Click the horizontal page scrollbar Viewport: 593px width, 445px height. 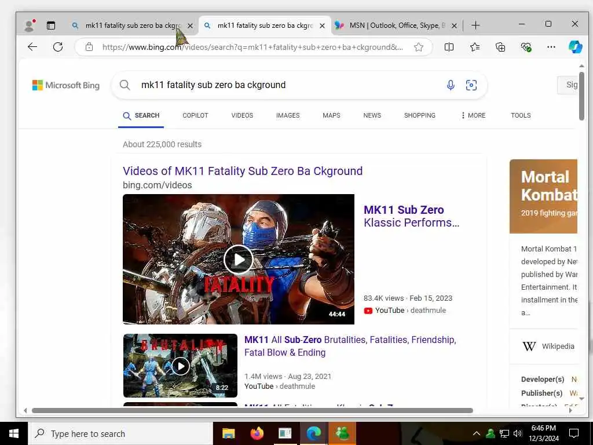click(x=252, y=411)
